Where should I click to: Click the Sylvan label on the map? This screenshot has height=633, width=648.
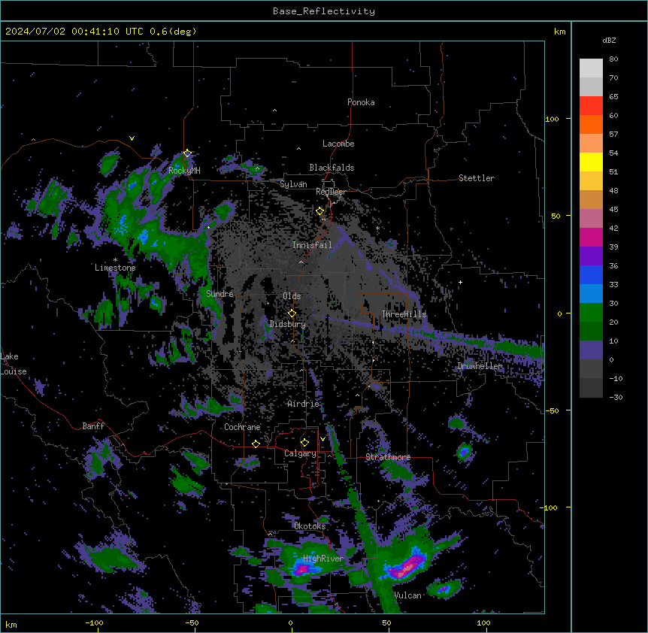293,184
